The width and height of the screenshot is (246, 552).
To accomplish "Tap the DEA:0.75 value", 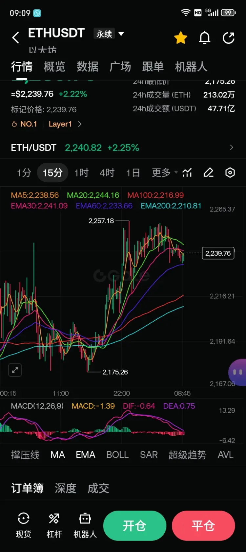I will coord(179,406).
